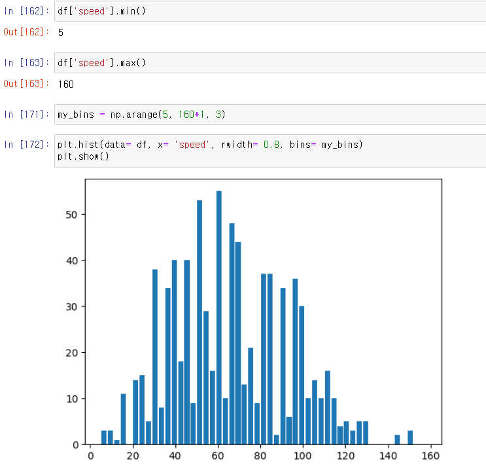Click the y-axis tick label 30
486x468 pixels.
pyautogui.click(x=71, y=307)
